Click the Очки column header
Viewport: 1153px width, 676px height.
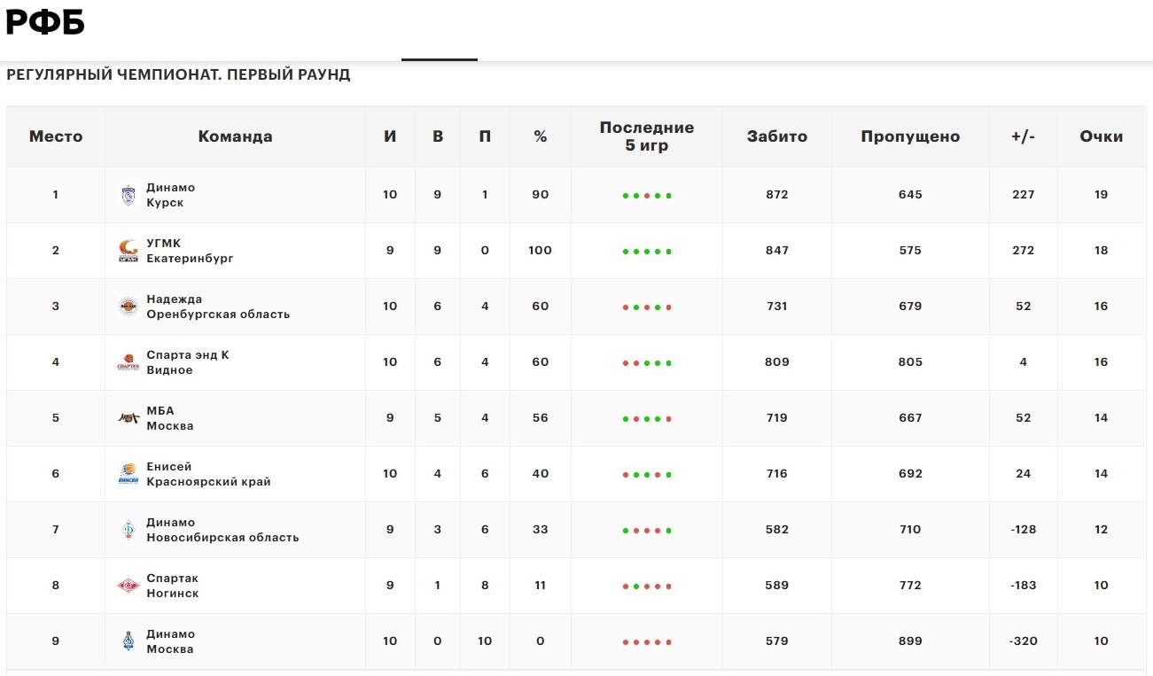[x=1102, y=136]
